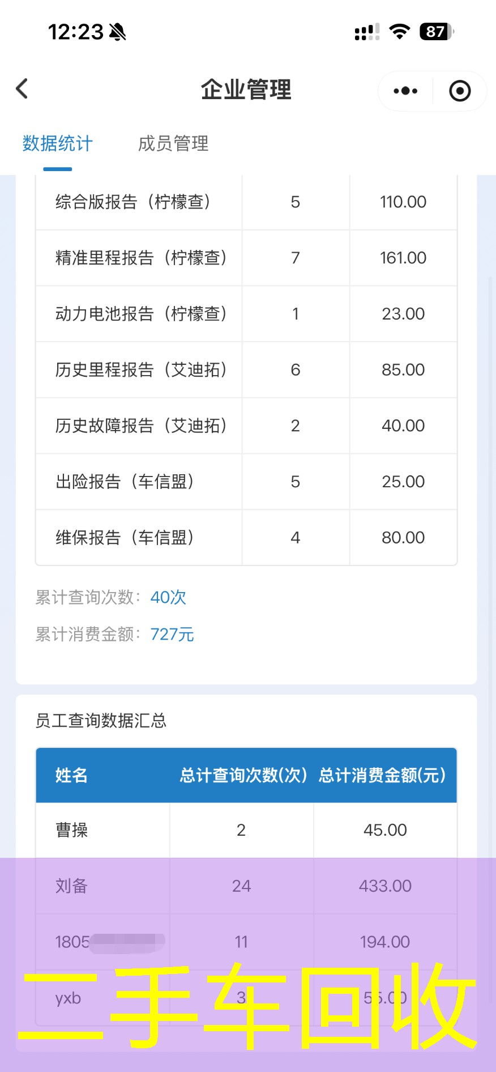Screen dimensions: 496x1072
Task: Select the 维保报告（车信盟）row
Action: coord(125,538)
